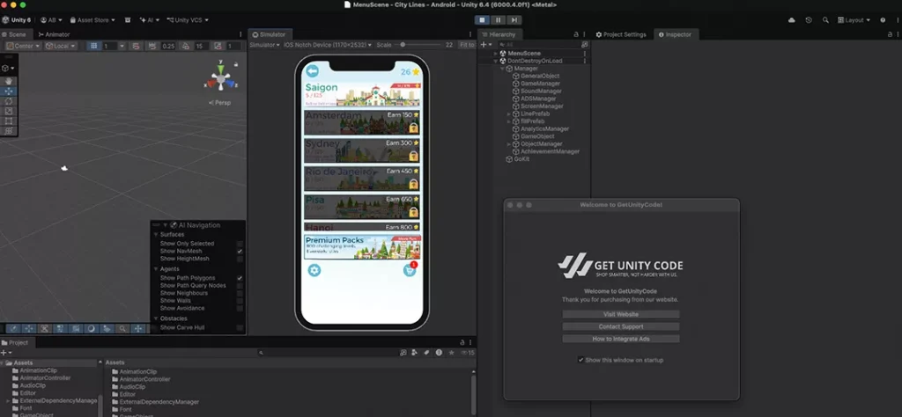Click the Simulator Scale slider
Screen dimensions: 902x417
[x=418, y=45]
